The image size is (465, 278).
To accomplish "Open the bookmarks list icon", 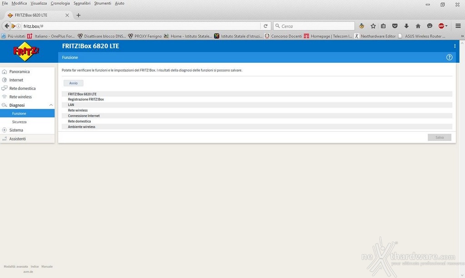I will (x=383, y=26).
